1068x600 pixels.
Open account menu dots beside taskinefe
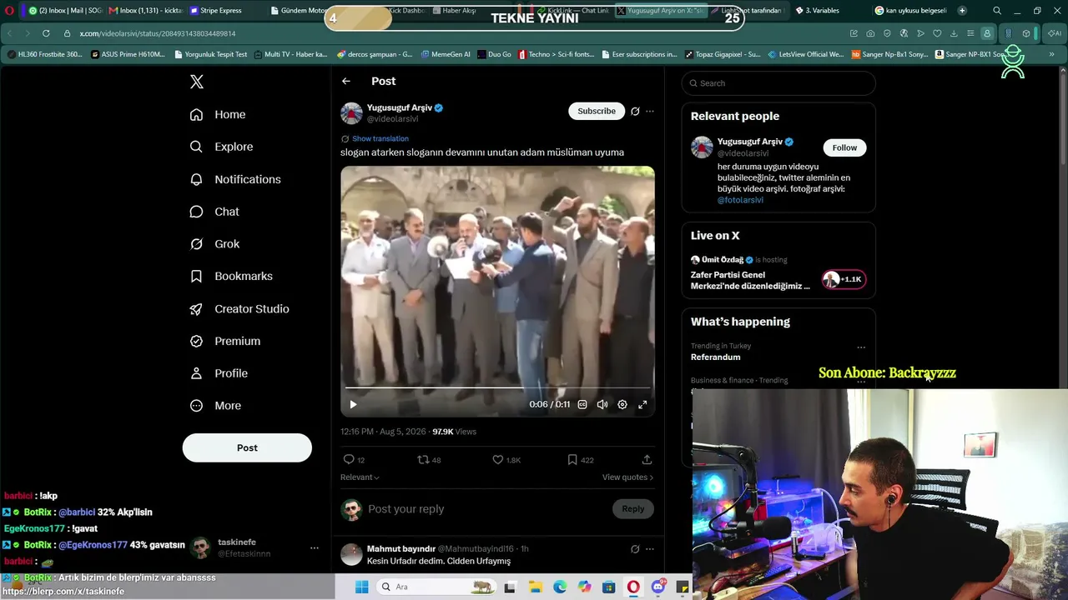[x=315, y=548]
